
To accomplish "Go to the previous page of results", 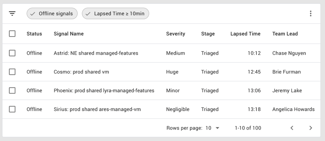I will click(292, 128).
